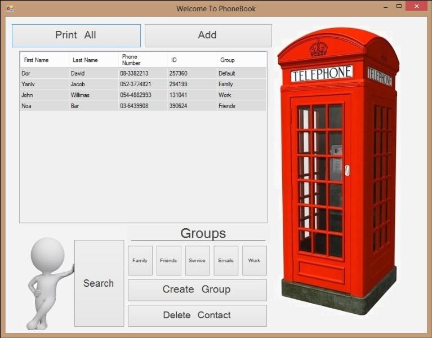This screenshot has height=338, width=432.
Task: Click the Family cell in Yaniv's row
Action: [x=242, y=84]
